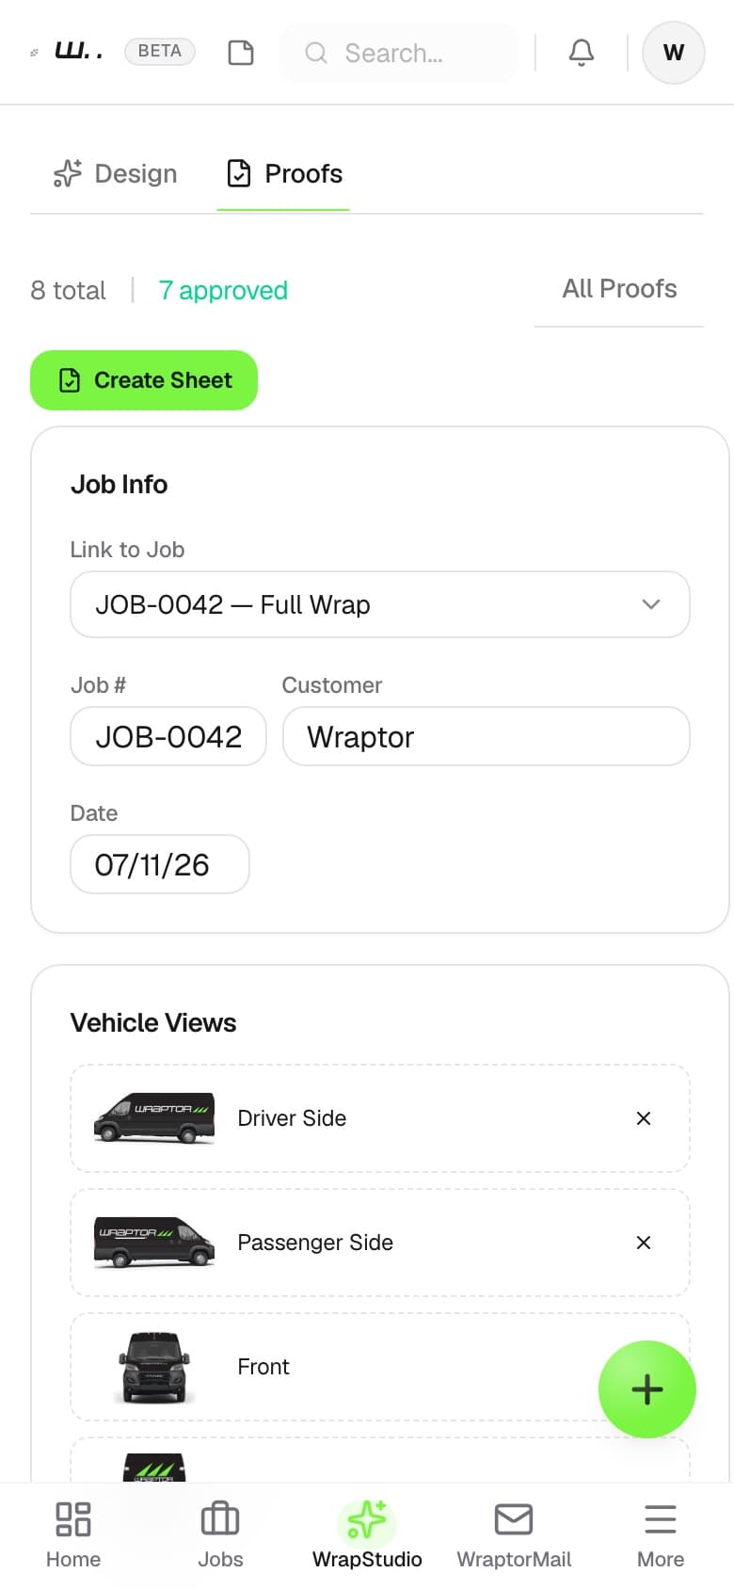Click the Passenger Side label
734x1589 pixels.
(315, 1243)
